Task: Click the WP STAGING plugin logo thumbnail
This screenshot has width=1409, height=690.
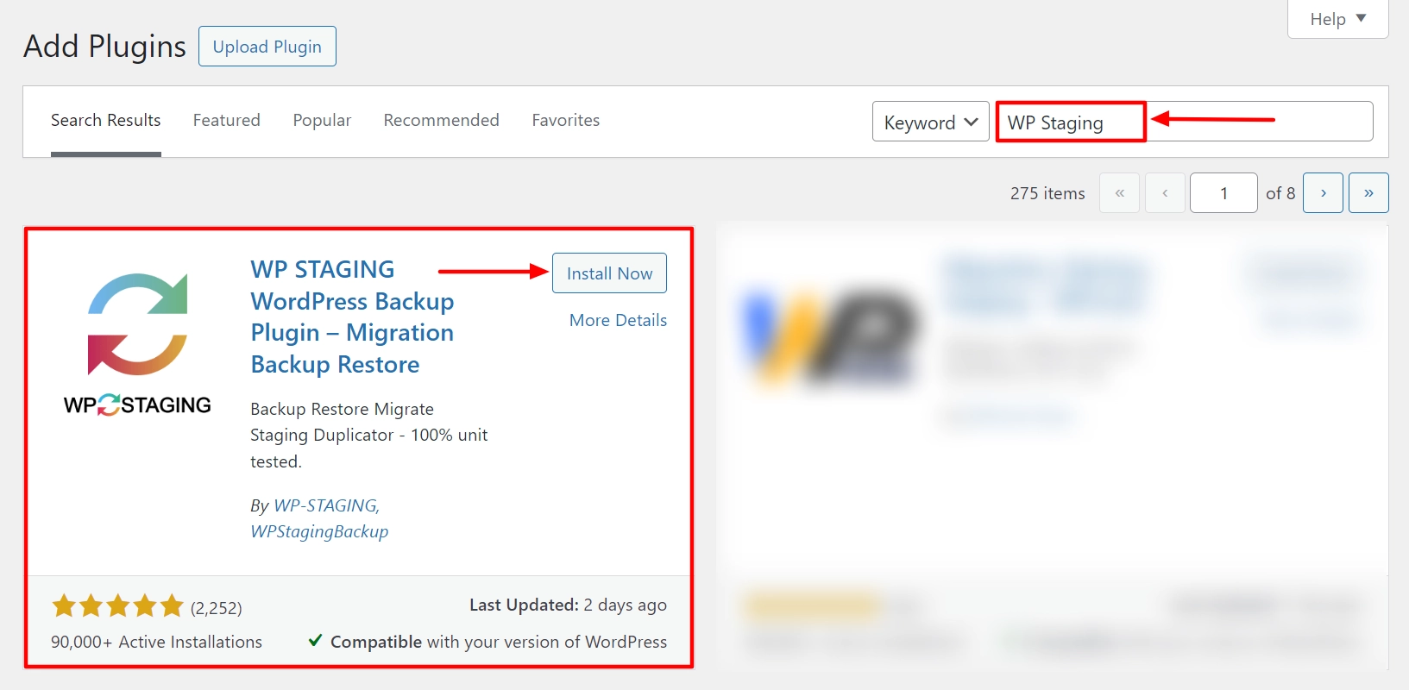Action: (137, 344)
